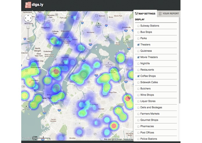The width and height of the screenshot is (202, 143).
Task: Zoom out using the minus button
Action: pyautogui.click(x=28, y=58)
